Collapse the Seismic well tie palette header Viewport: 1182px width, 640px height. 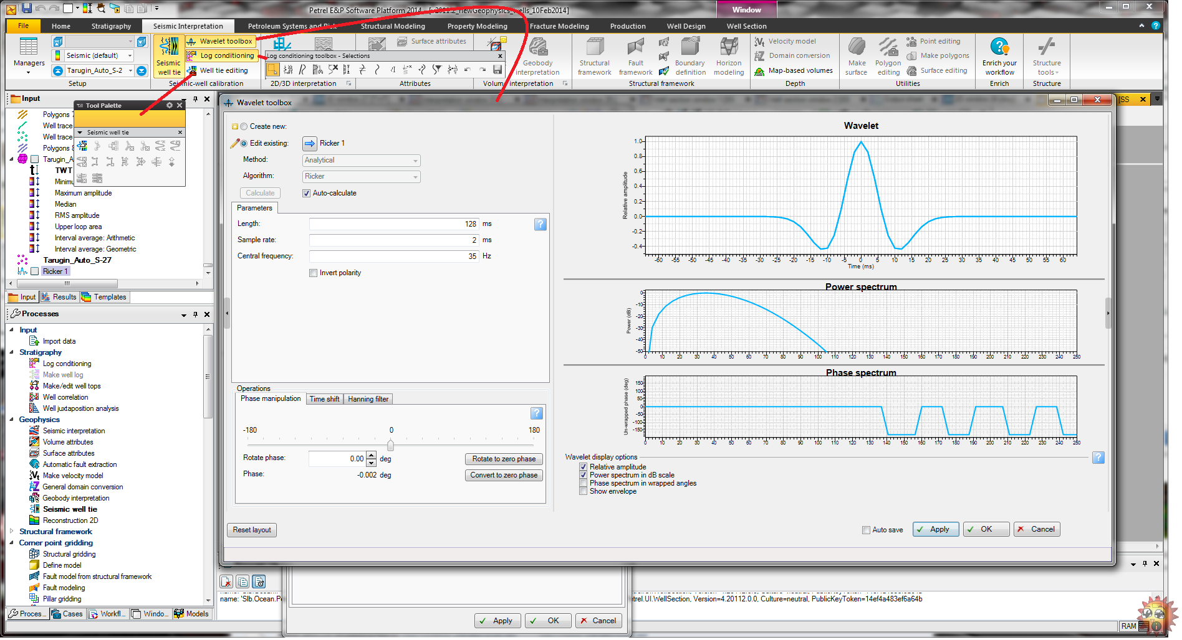[80, 132]
